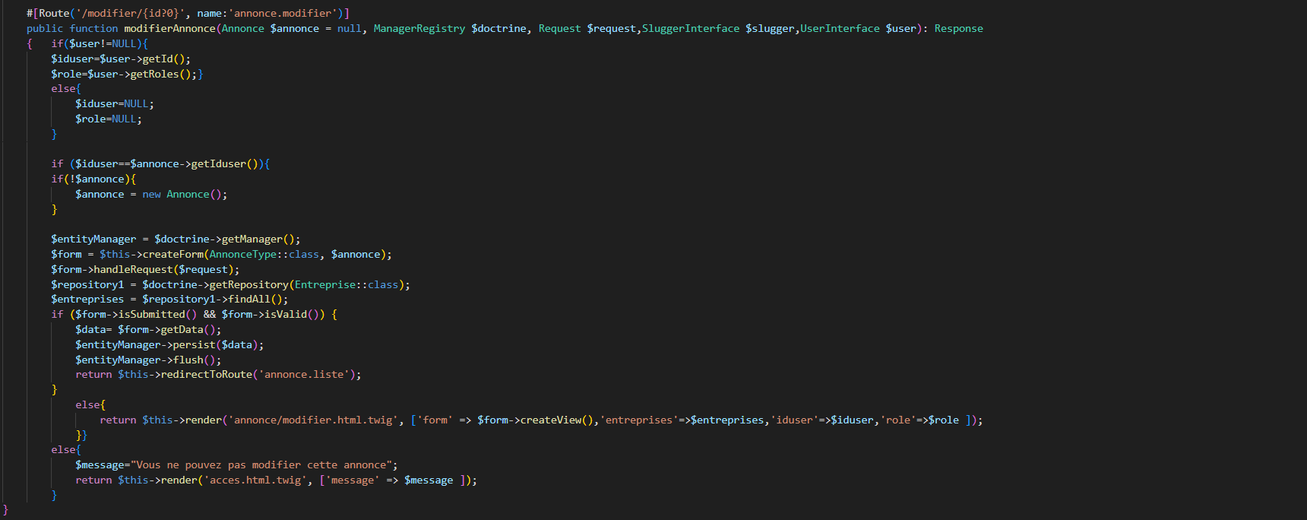
Task: Click the route path '/modifier/{id?0}' string
Action: pyautogui.click(x=130, y=13)
